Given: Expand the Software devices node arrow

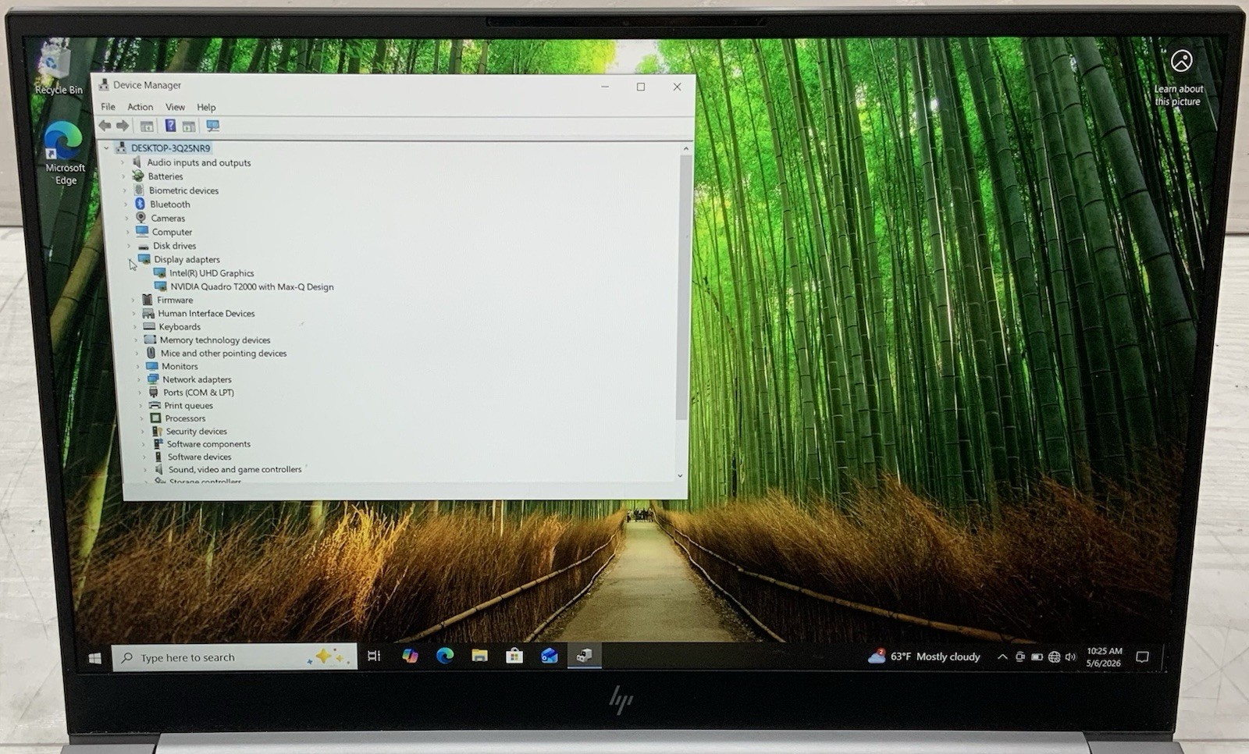Looking at the screenshot, I should (x=144, y=457).
